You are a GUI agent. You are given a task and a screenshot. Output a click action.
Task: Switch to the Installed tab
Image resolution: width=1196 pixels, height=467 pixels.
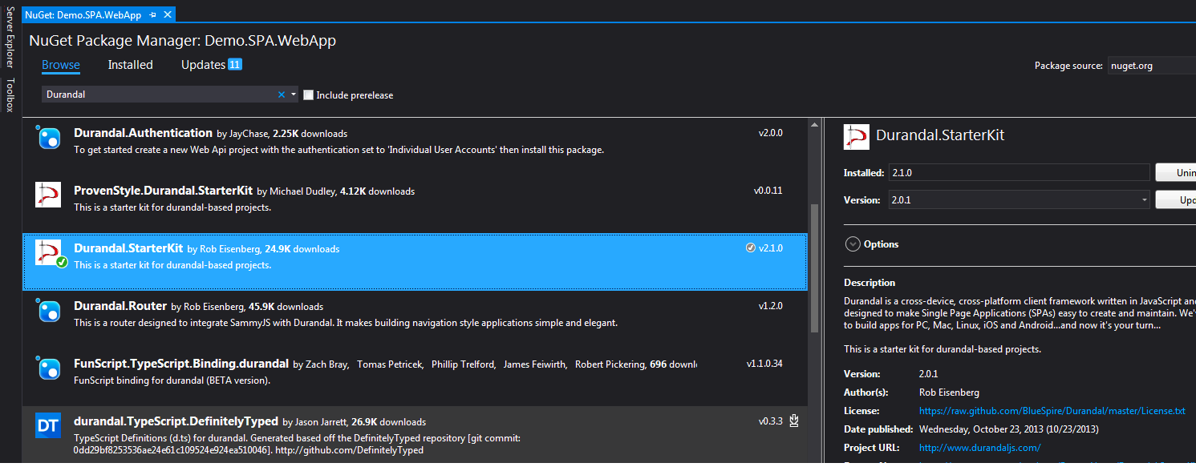tap(130, 65)
